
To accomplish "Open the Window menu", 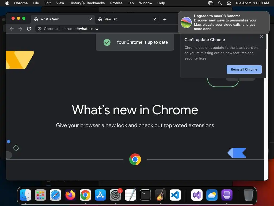I will [x=146, y=3].
